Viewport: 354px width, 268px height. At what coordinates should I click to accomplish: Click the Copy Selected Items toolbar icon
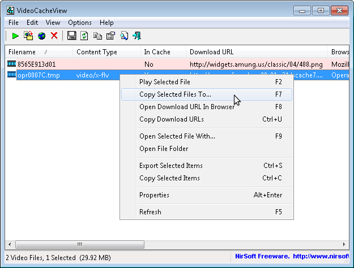click(97, 36)
